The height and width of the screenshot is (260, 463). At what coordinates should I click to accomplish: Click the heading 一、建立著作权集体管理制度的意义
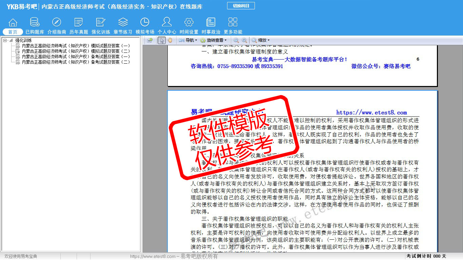[x=245, y=52]
